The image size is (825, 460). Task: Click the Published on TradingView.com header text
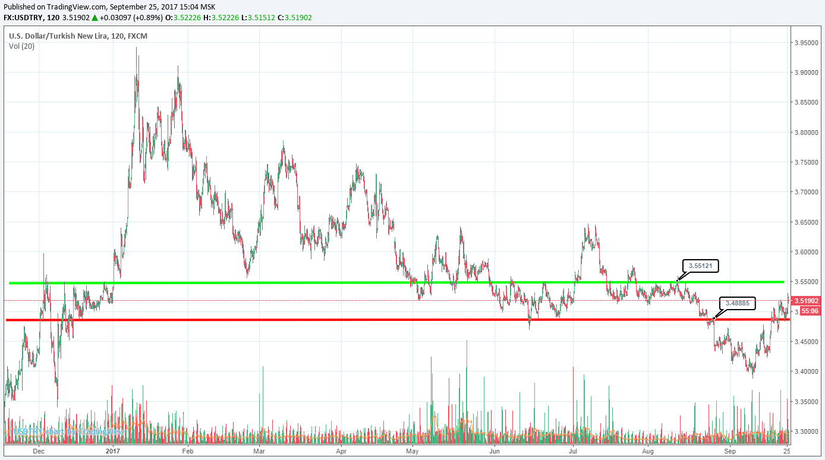point(109,7)
